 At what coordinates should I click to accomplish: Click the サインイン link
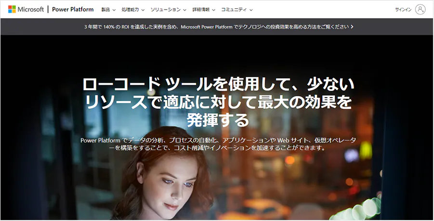click(x=403, y=10)
